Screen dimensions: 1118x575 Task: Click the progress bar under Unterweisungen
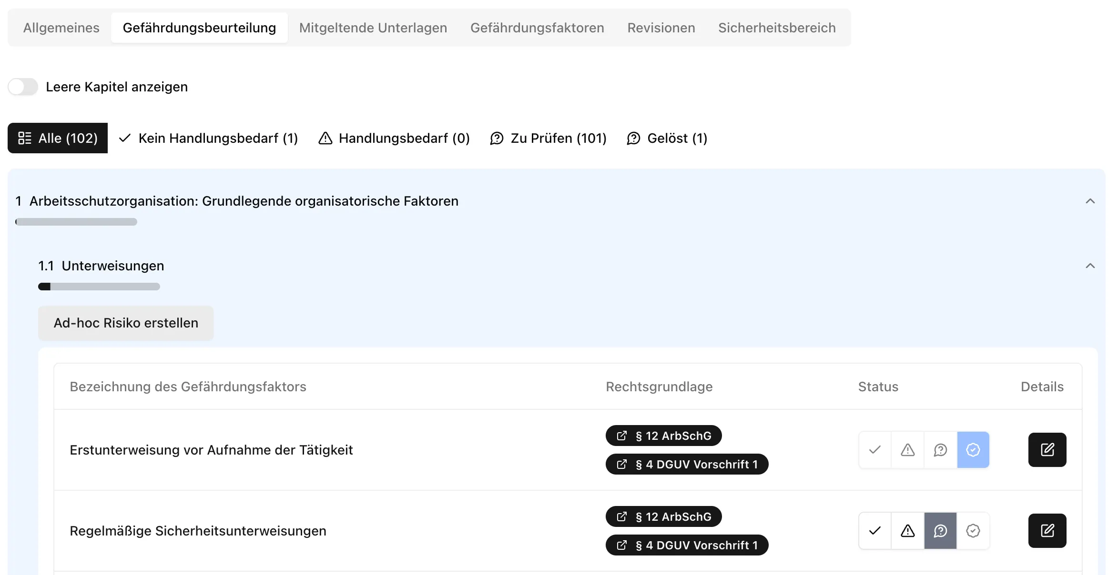(99, 286)
